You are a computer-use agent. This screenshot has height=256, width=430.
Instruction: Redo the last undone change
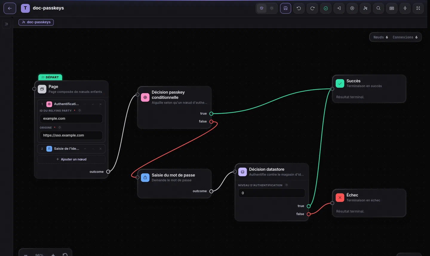(312, 8)
